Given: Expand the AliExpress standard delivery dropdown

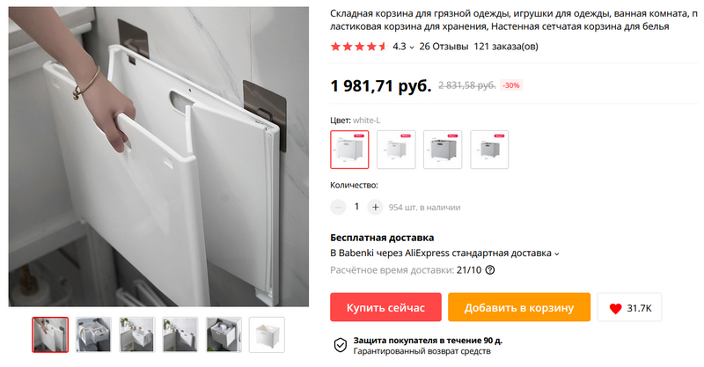Looking at the screenshot, I should (x=557, y=253).
